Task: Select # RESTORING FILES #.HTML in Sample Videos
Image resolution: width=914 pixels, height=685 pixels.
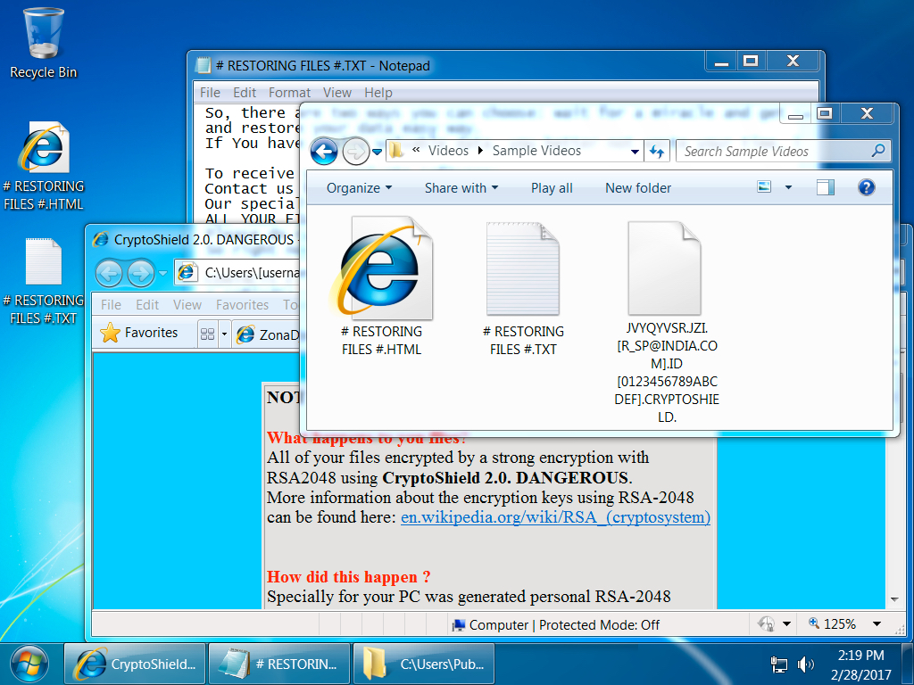Action: coord(382,286)
